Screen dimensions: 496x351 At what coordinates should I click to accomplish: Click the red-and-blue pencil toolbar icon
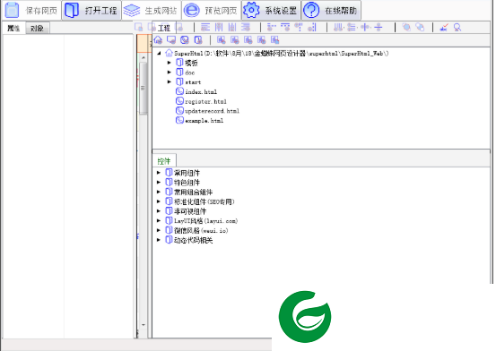coord(444,28)
